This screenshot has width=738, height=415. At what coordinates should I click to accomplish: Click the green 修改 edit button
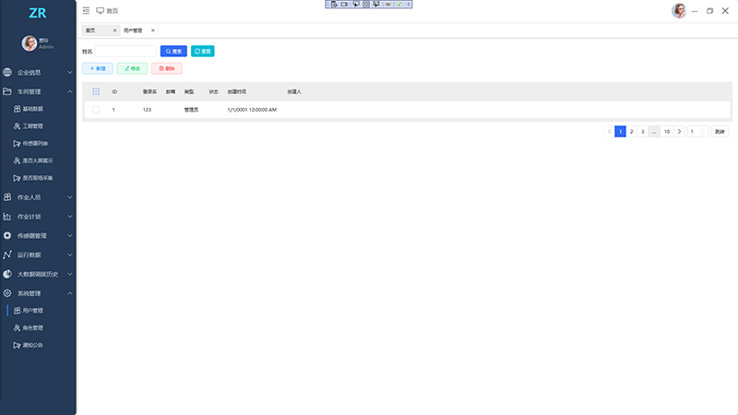(x=132, y=68)
